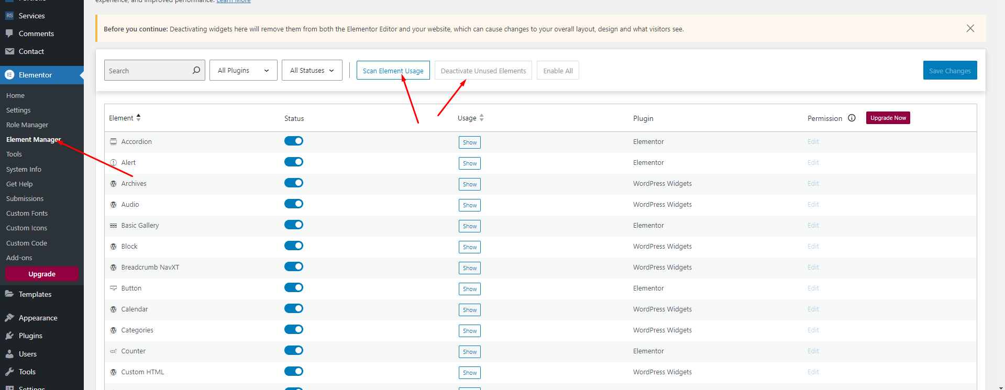1005x390 pixels.
Task: Click Edit permission for Accordion
Action: tap(813, 141)
